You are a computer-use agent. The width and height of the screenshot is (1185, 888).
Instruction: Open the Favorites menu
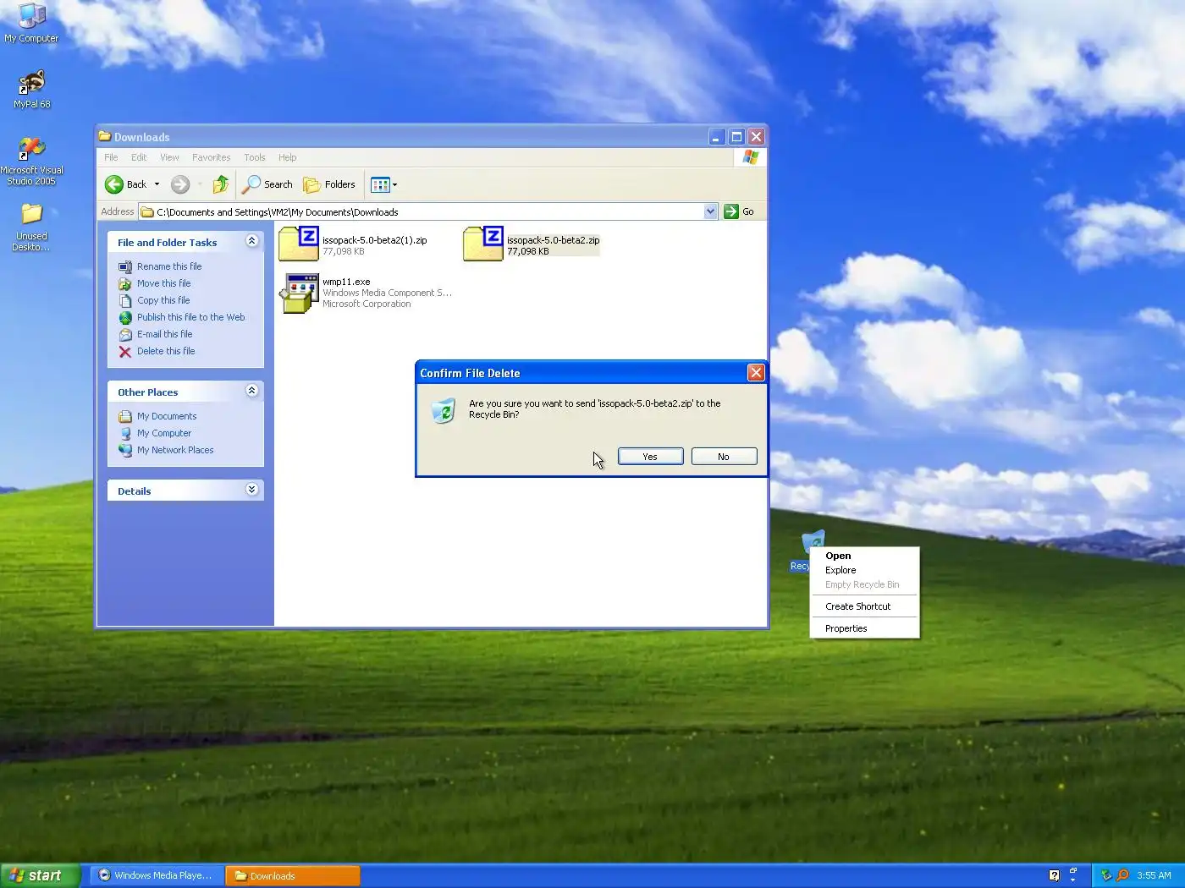pos(211,157)
